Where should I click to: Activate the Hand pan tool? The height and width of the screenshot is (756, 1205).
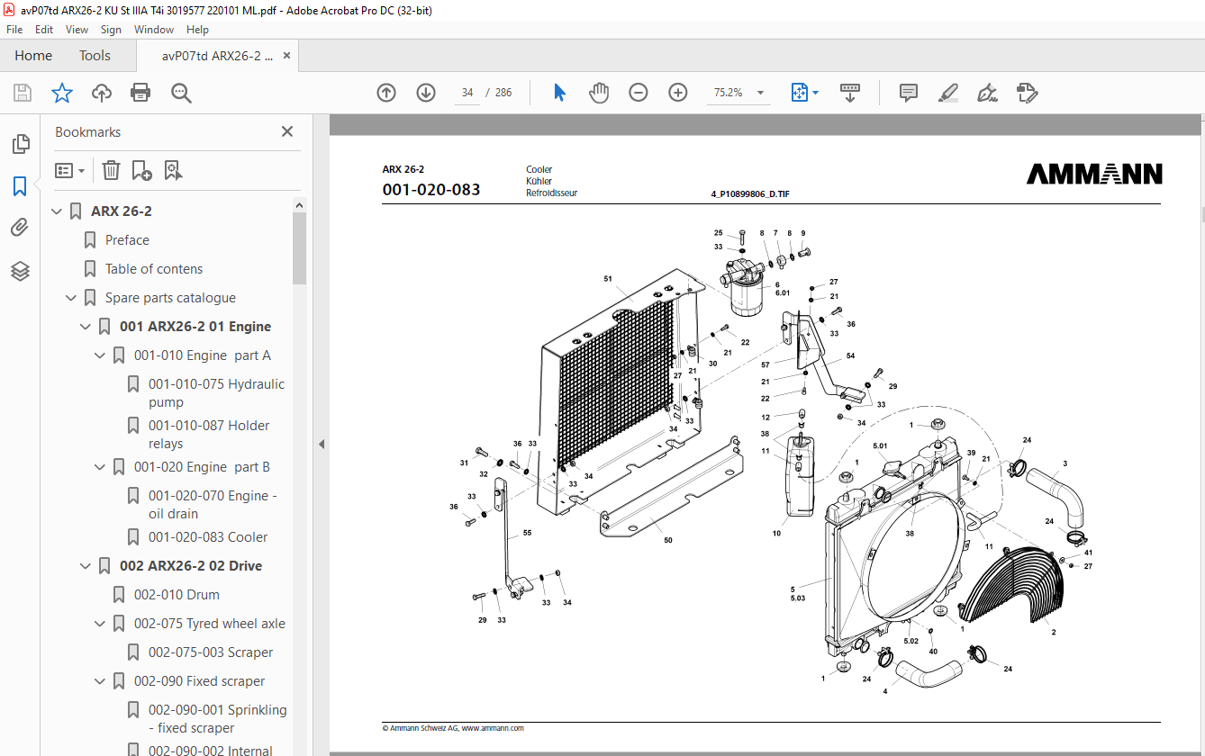tap(599, 93)
